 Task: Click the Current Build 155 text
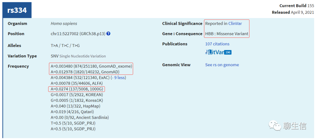(297, 6)
